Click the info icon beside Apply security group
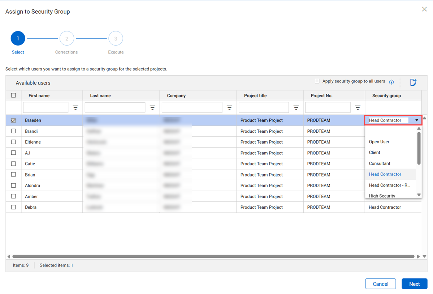The width and height of the screenshot is (433, 294). (x=391, y=82)
